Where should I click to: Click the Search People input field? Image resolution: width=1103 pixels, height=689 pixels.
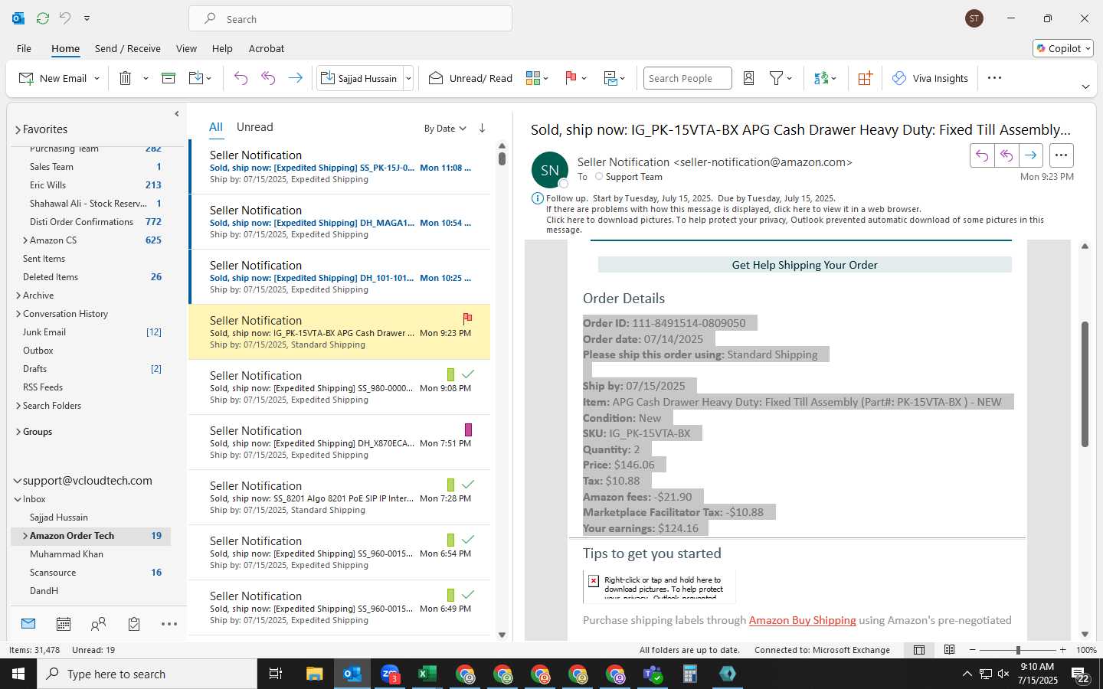tap(687, 78)
